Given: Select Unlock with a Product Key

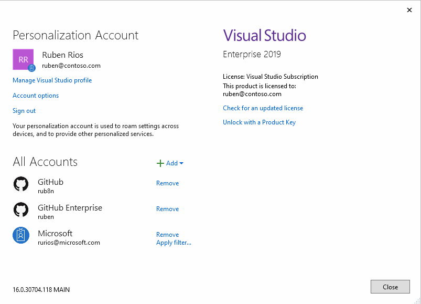Looking at the screenshot, I should click(259, 122).
